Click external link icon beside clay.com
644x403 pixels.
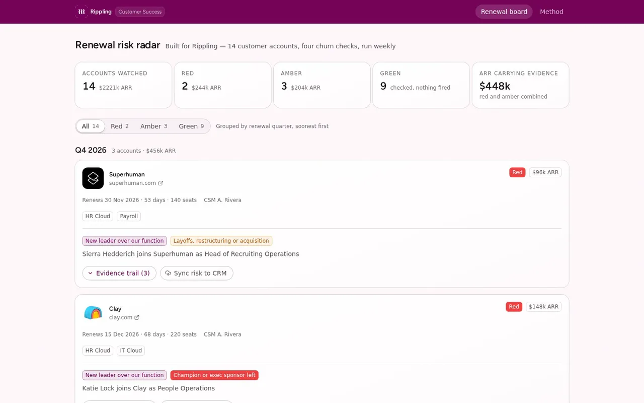click(137, 318)
